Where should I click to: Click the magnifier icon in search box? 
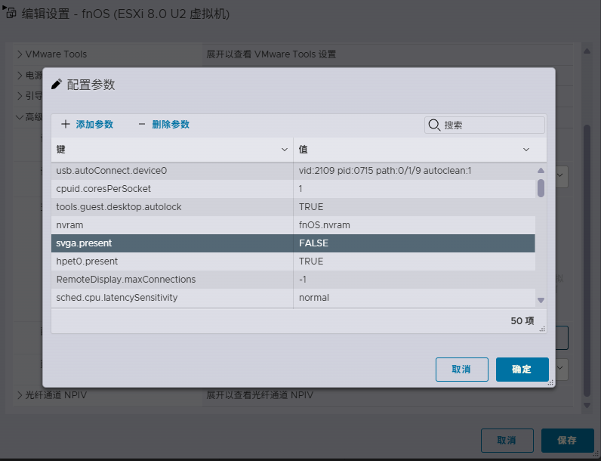coord(434,125)
